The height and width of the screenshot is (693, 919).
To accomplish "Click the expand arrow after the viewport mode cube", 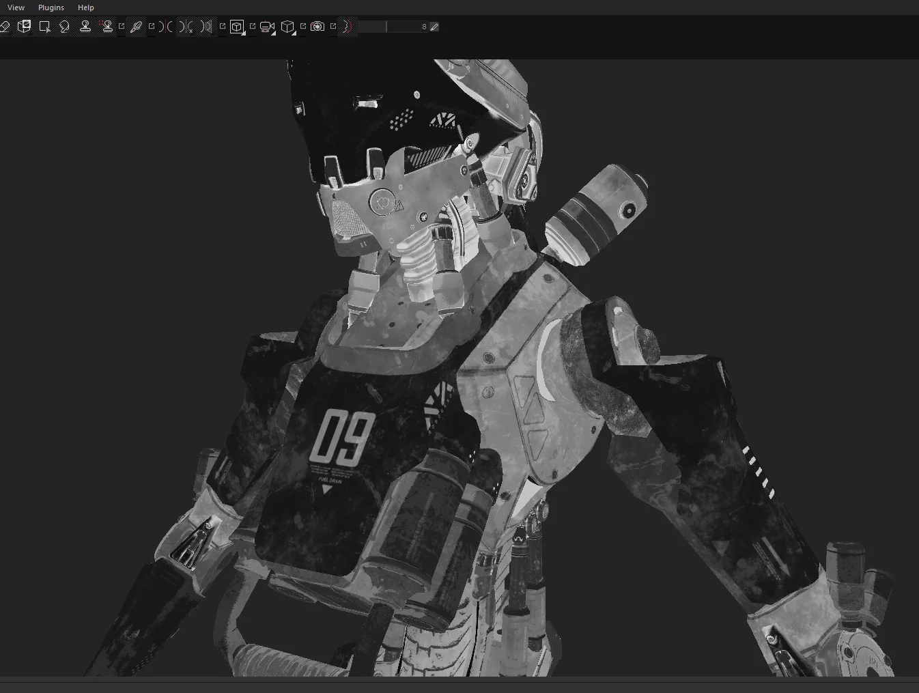I will pos(253,26).
